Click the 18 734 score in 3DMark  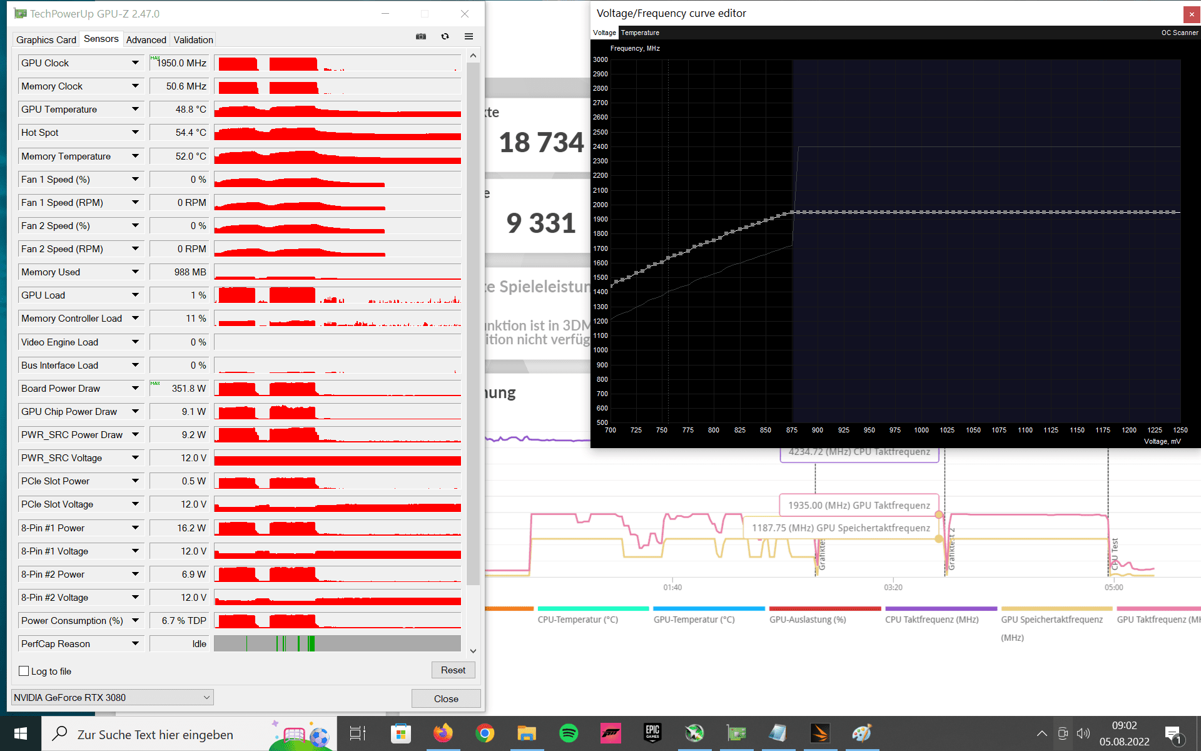541,143
